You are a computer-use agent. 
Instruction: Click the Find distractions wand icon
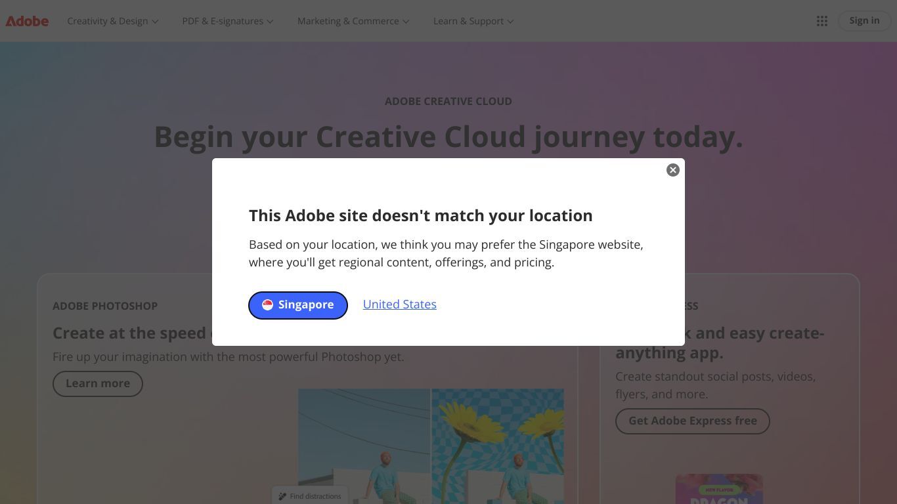point(282,496)
